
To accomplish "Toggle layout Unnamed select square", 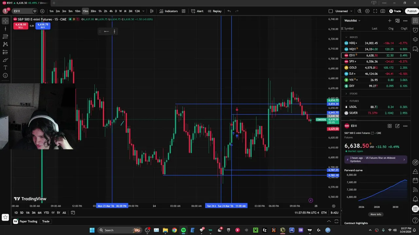I will point(331,11).
